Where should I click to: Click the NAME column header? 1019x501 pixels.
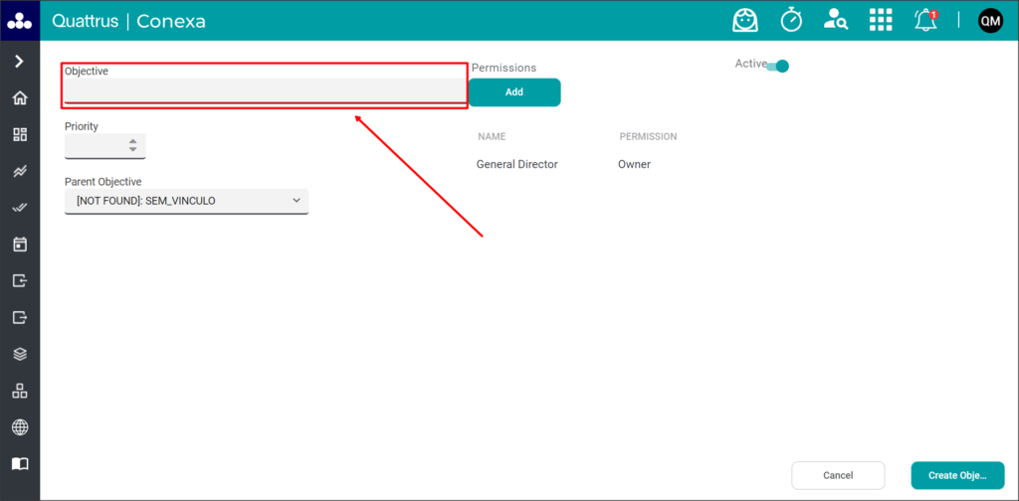pyautogui.click(x=492, y=137)
